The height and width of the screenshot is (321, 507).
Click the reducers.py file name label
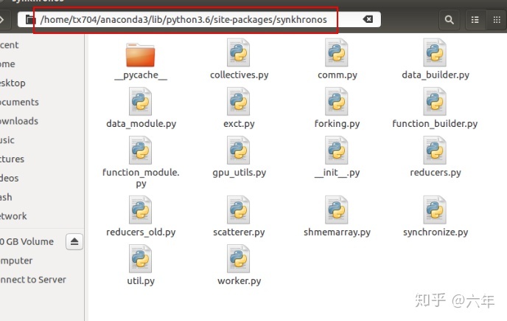[x=436, y=173]
